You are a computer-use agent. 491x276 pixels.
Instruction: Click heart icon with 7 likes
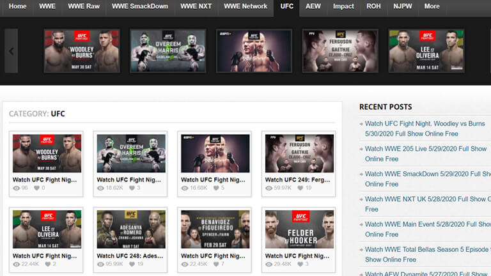[216, 264]
